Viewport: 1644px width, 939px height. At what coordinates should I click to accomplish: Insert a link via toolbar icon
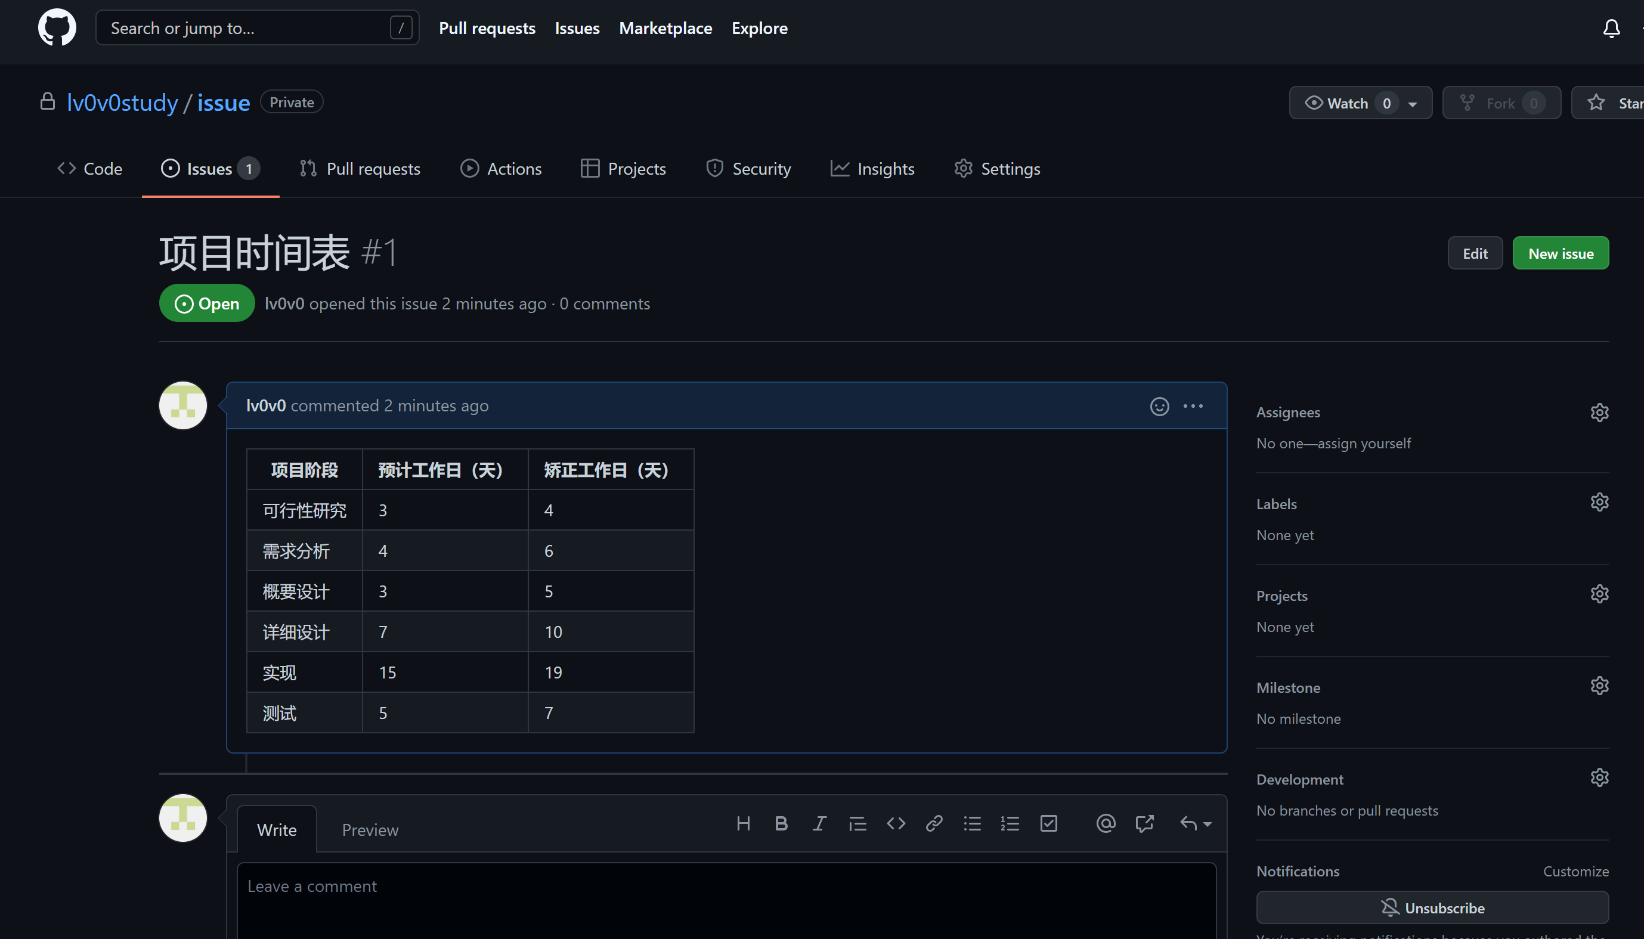pyautogui.click(x=933, y=823)
